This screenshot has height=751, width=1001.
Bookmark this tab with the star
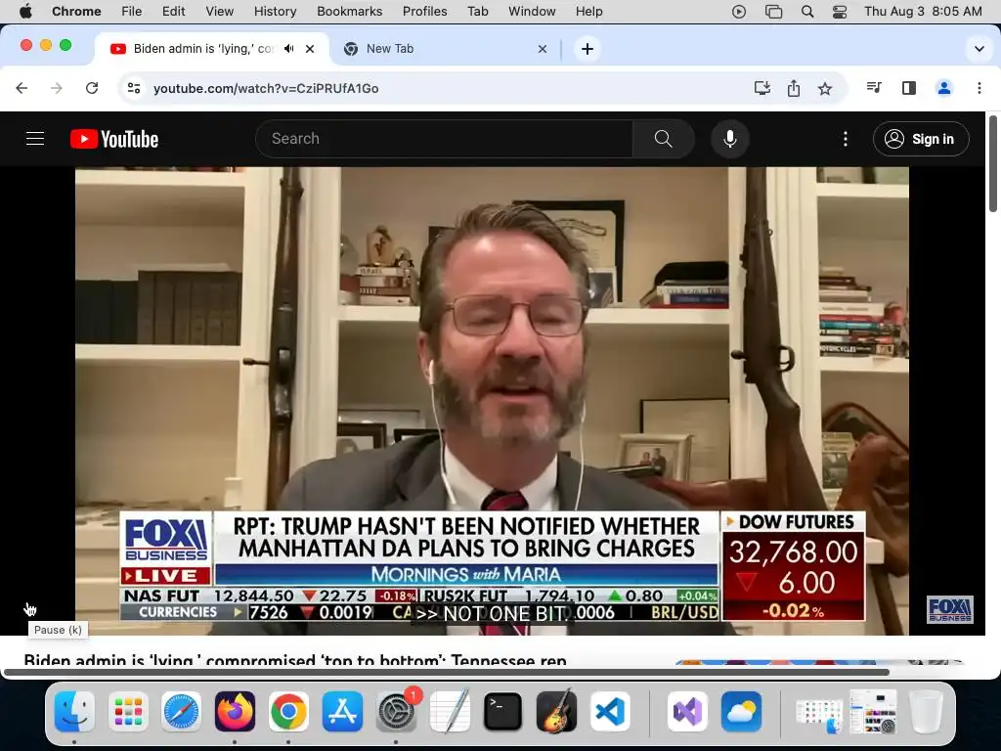(825, 88)
